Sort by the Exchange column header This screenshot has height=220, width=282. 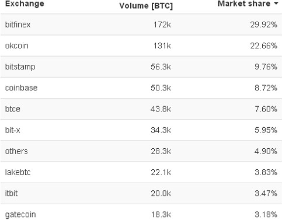(x=25, y=4)
